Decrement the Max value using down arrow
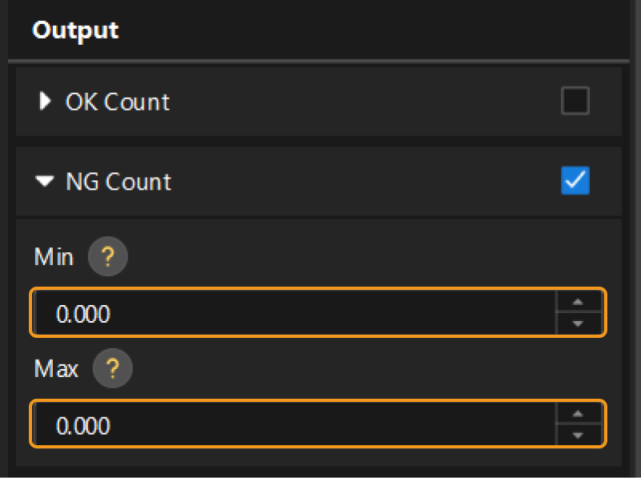641x478 pixels. click(x=576, y=435)
